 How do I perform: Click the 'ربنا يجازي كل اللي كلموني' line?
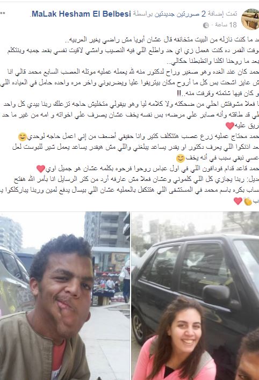(x=136, y=179)
